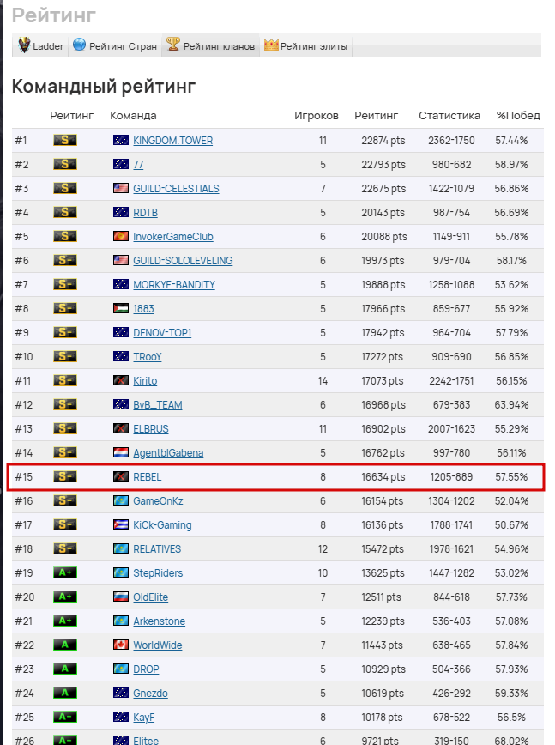
Task: Click the rank badge in the REBEL row
Action: click(65, 477)
